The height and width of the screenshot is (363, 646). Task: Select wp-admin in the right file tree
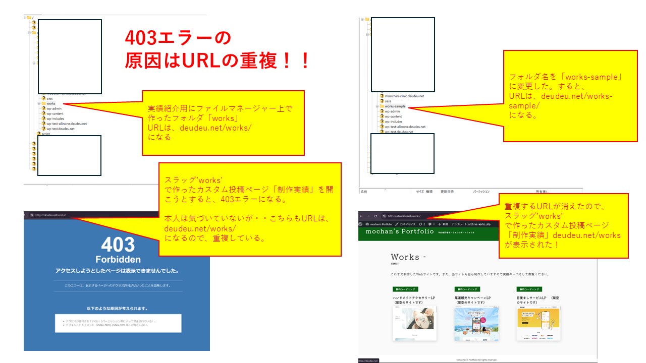point(393,111)
